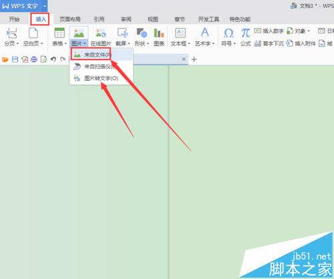Screen dimensions: 334x279
Task: Switch to the 审阅 tab
Action: [x=126, y=19]
